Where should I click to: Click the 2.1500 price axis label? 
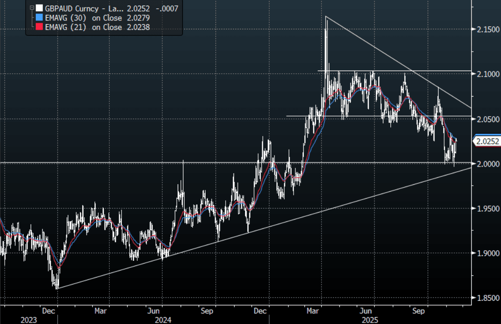(486, 30)
